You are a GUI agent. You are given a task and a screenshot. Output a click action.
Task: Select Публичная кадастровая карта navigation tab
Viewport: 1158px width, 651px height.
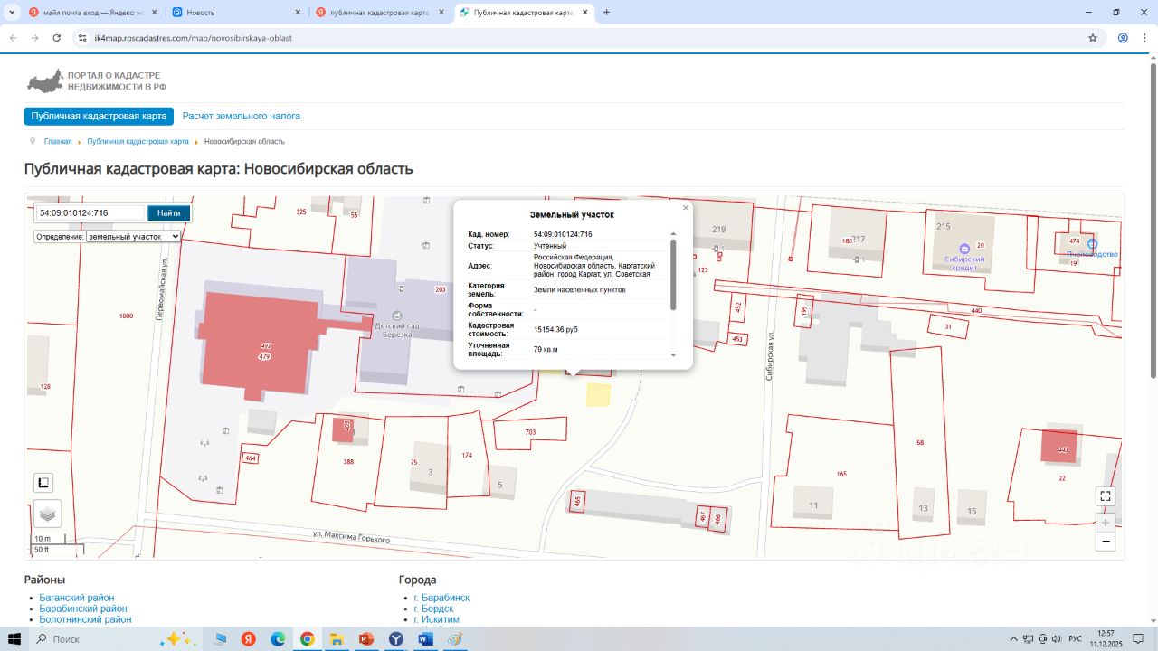point(99,117)
